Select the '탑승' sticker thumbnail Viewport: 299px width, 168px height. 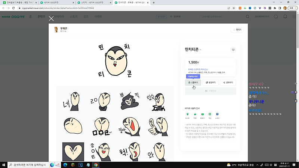157,102
